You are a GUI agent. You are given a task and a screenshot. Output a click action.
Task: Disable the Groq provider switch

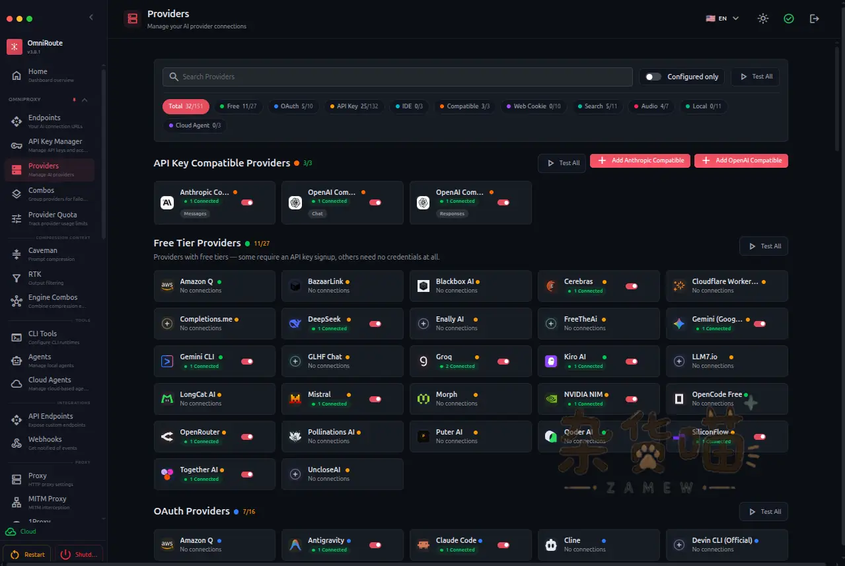(503, 361)
